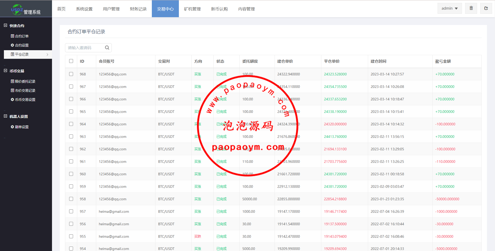Open the 财务记录 top menu
This screenshot has height=251, width=495.
click(x=138, y=9)
